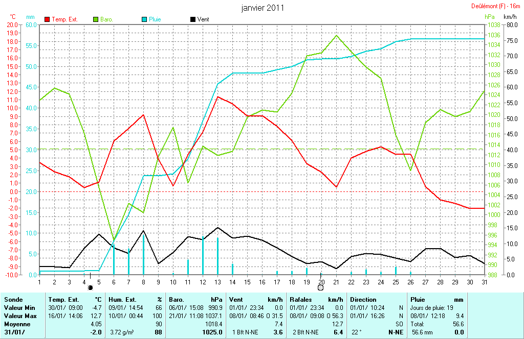Select the Baro. legend label
This screenshot has width=524, height=339.
click(x=107, y=19)
